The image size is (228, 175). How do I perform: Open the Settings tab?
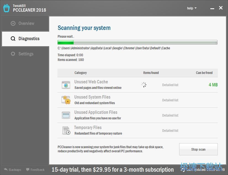coord(25,54)
